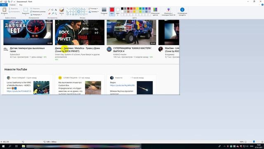The width and height of the screenshot is (264, 149).
Task: Click title 'СУПЕРМАШИНЫ "КАМАЗ-МАСТЕРА"' text
Action: [132, 50]
